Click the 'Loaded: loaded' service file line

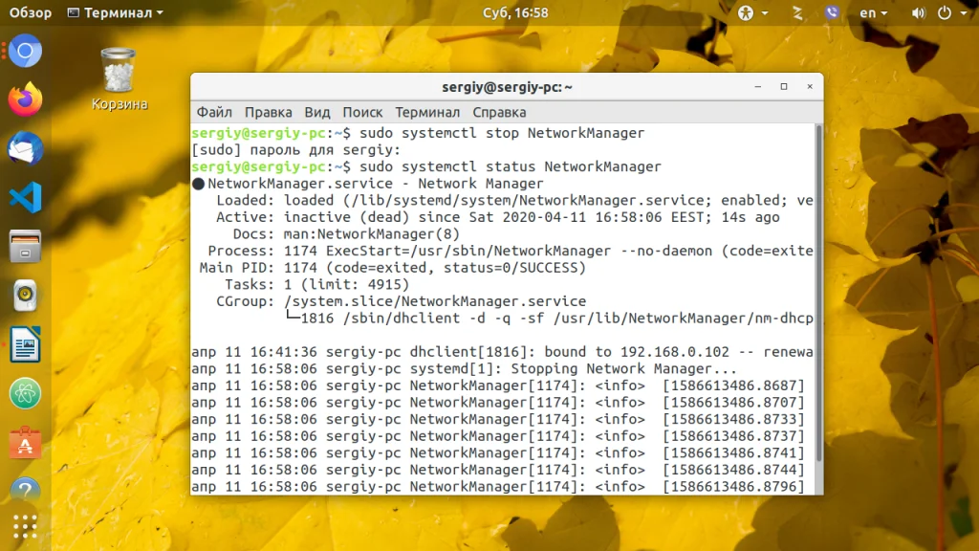(514, 201)
